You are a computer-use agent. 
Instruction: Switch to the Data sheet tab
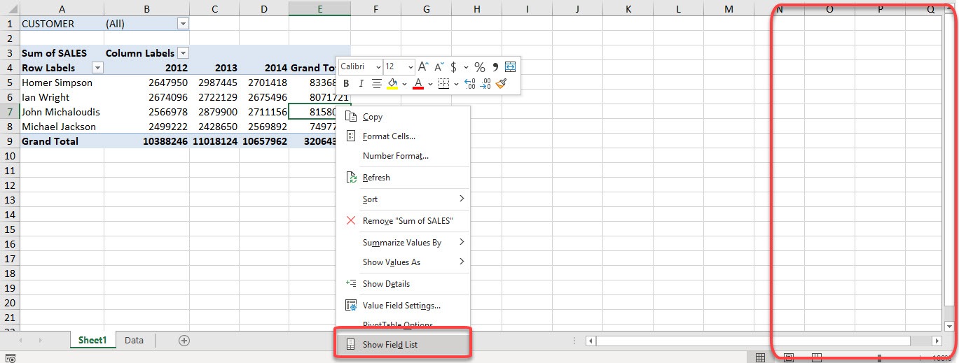[134, 341]
